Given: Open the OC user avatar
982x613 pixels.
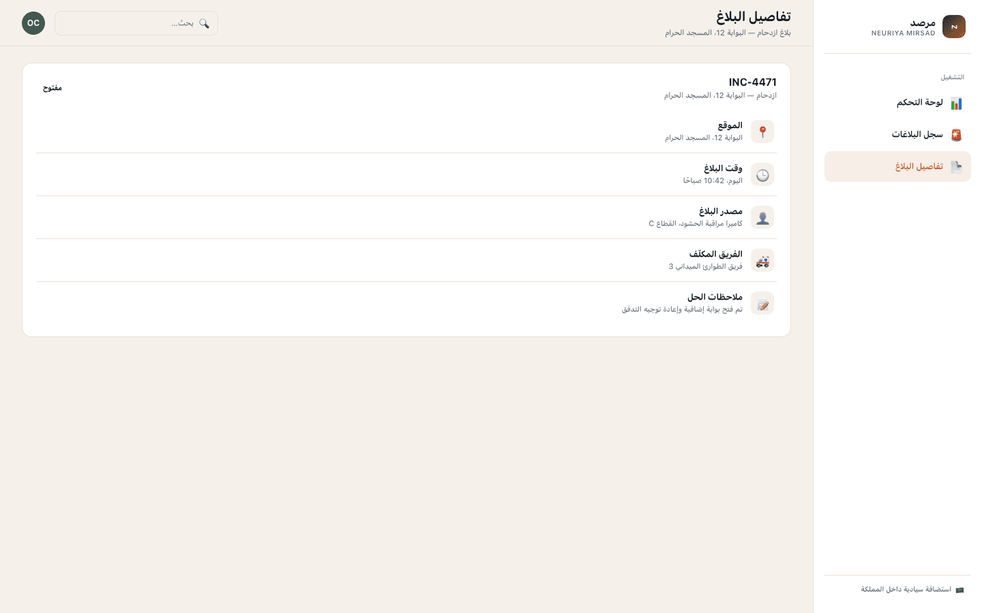Looking at the screenshot, I should 33,23.
